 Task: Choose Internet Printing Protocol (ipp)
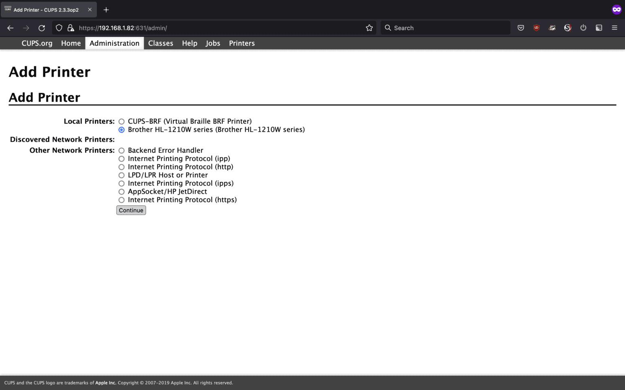click(121, 159)
